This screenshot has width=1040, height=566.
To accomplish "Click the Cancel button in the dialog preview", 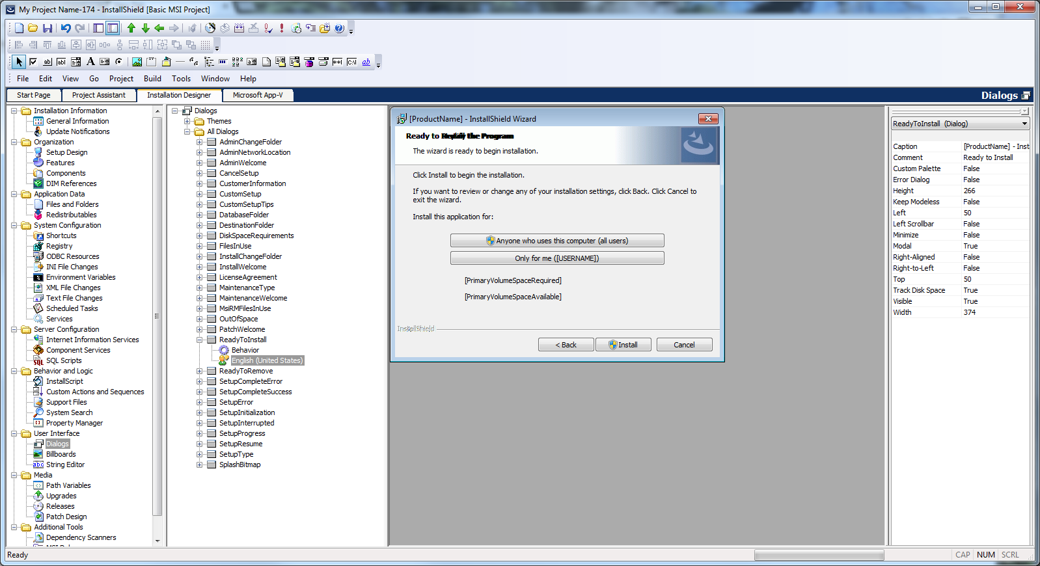I will [684, 345].
